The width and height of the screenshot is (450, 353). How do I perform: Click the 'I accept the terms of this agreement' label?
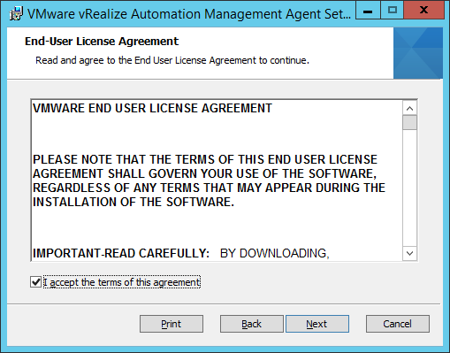click(x=122, y=282)
